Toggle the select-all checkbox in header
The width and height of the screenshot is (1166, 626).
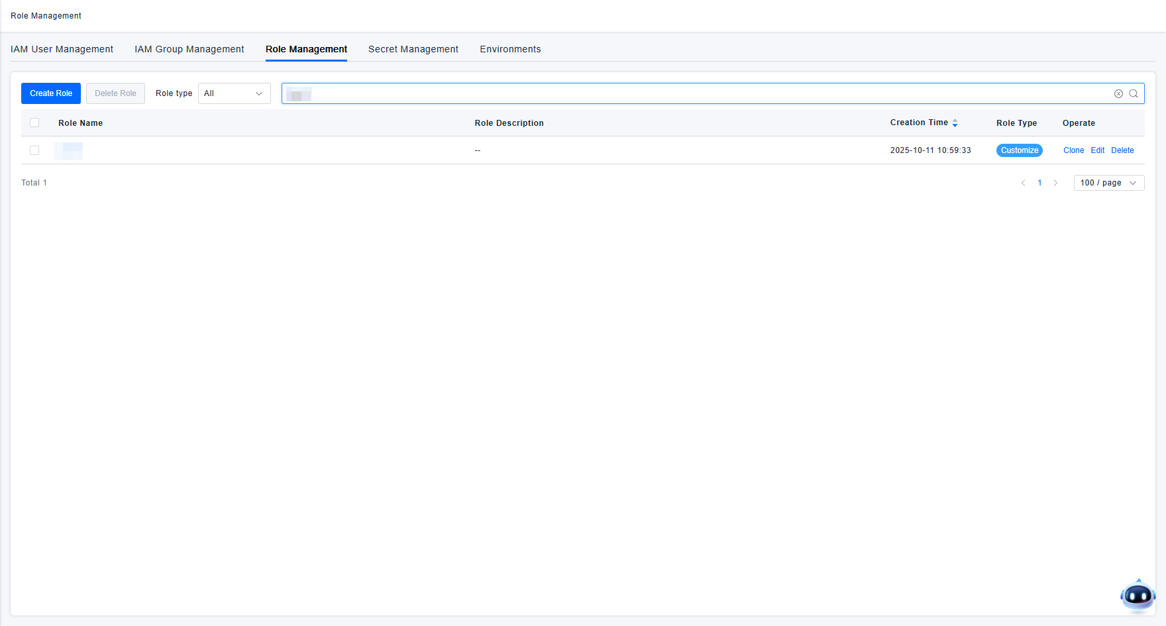34,123
